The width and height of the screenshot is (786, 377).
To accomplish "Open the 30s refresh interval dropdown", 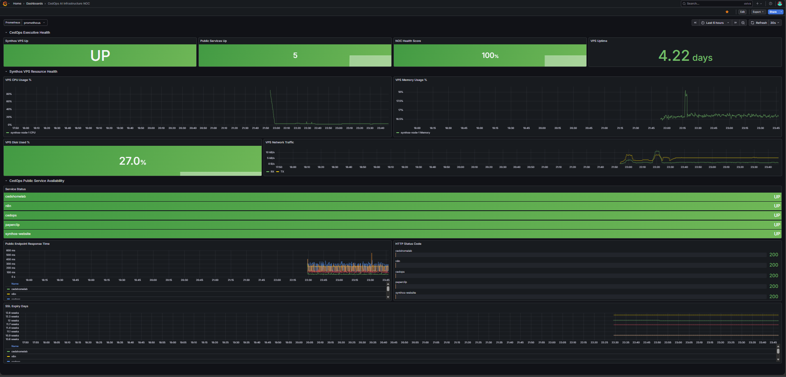I will click(775, 23).
